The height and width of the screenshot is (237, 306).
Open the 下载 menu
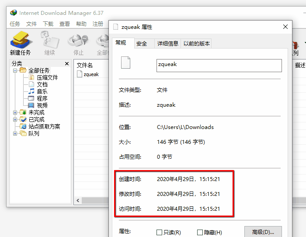48,24
